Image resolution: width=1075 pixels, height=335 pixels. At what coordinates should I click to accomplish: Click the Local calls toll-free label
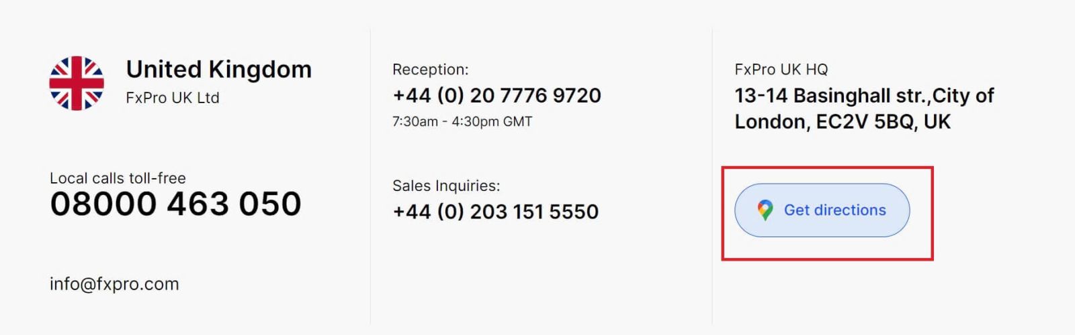[118, 178]
